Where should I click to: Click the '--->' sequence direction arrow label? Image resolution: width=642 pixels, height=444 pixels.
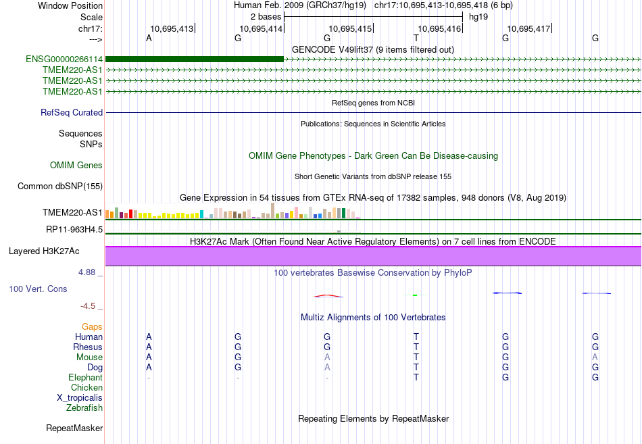(96, 39)
